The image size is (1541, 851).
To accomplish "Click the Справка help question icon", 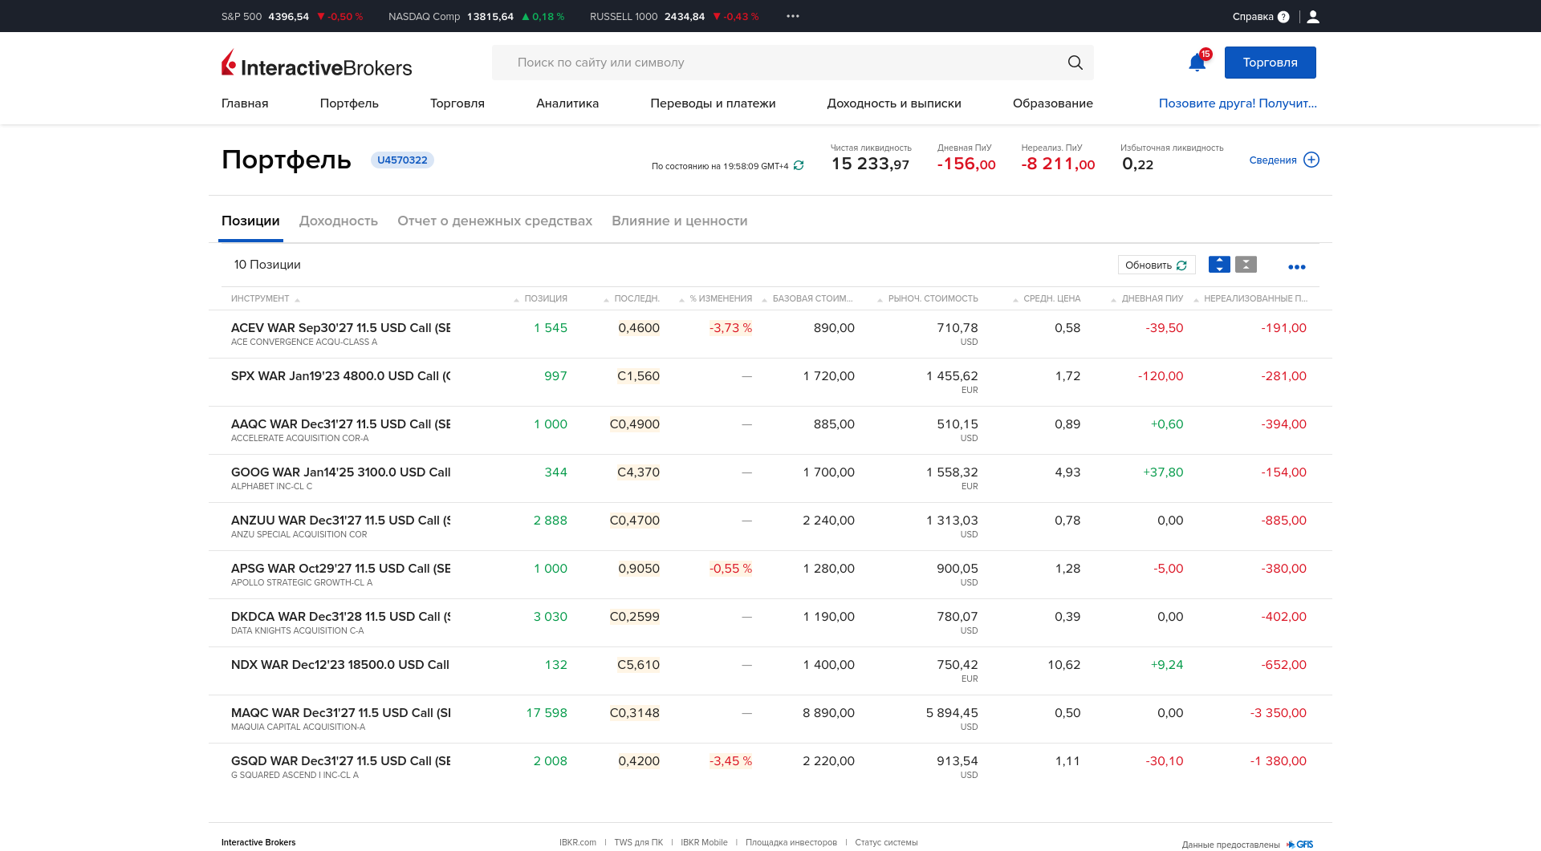I will point(1283,17).
